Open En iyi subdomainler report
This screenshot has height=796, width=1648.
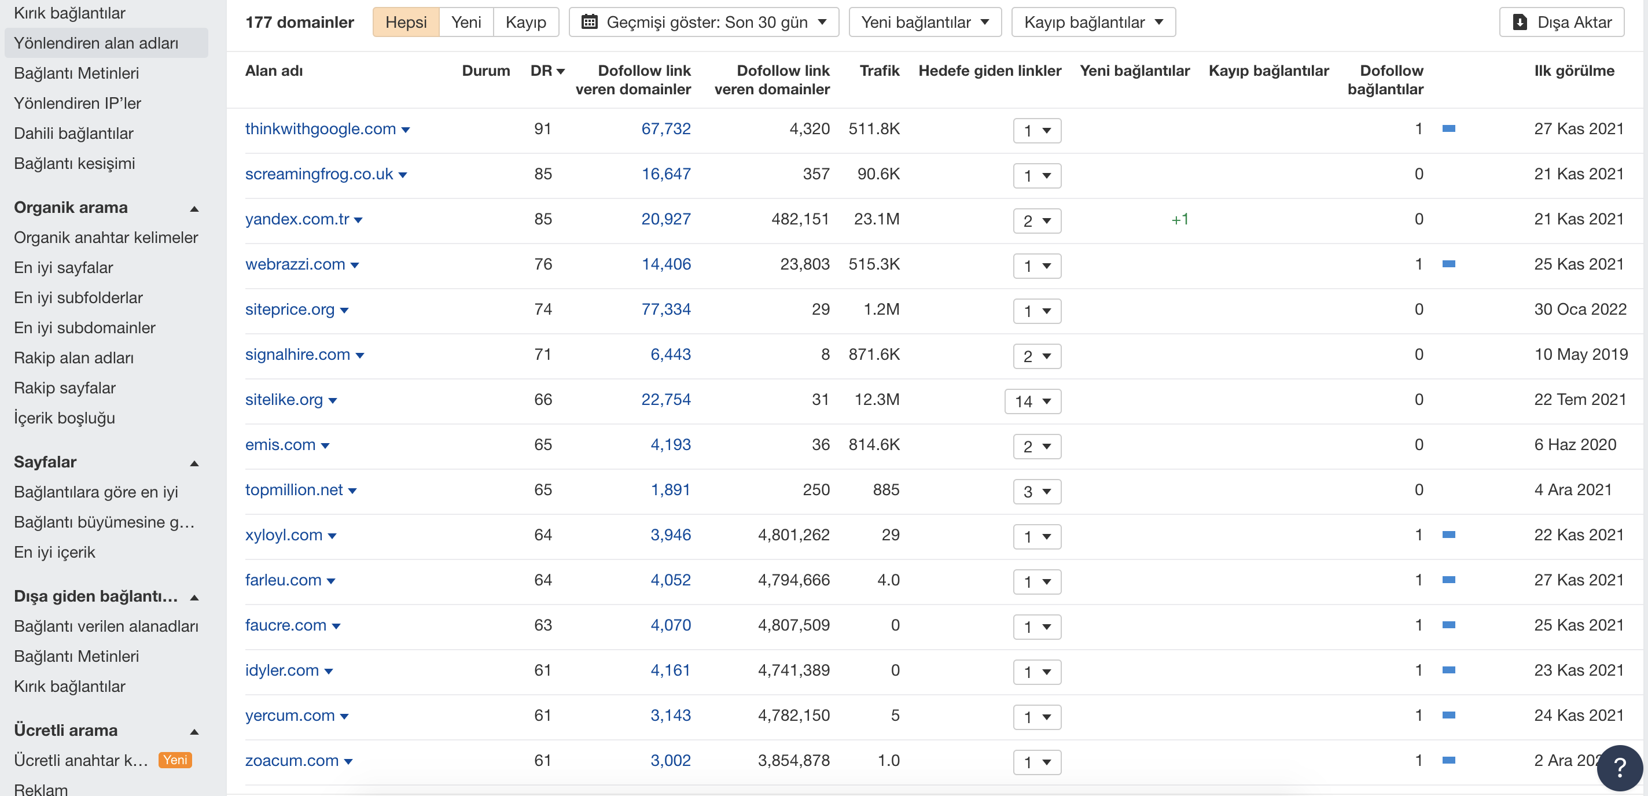84,327
